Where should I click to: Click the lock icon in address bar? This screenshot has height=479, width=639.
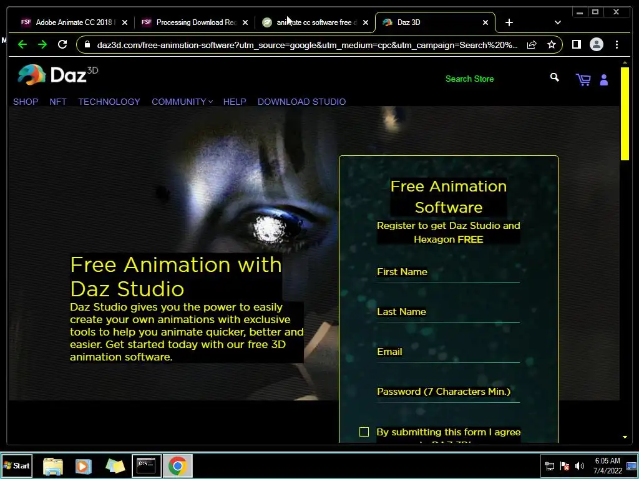pyautogui.click(x=87, y=44)
